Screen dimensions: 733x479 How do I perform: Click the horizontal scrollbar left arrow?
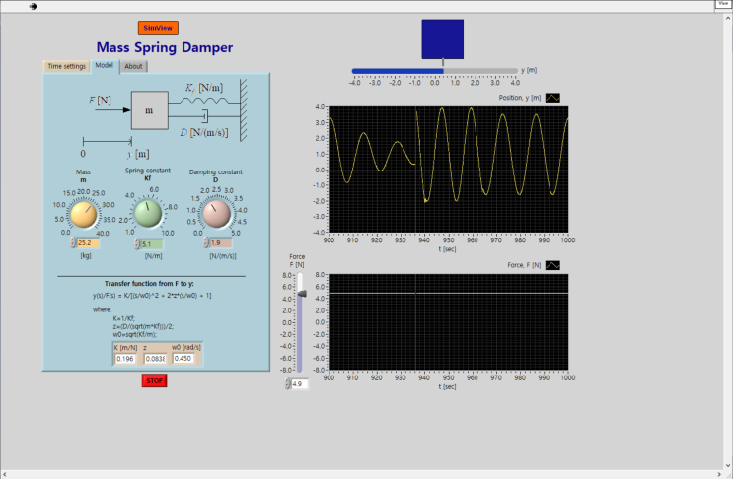[4, 474]
